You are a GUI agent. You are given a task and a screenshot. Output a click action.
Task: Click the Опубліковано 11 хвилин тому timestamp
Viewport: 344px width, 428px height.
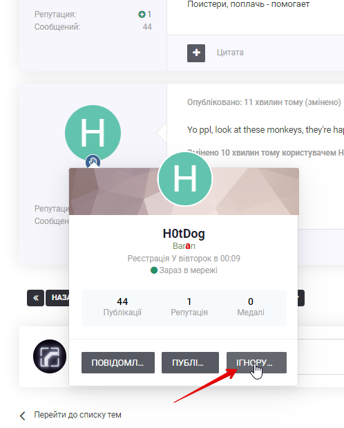pyautogui.click(x=264, y=102)
